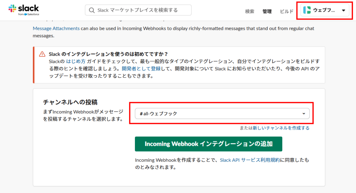Click the まずIncoming Webhookがメッセージ description text
Screen dimensions: 356x193
pos(83,115)
